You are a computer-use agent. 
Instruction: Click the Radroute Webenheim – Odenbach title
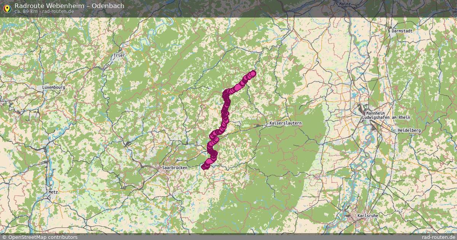[69, 6]
